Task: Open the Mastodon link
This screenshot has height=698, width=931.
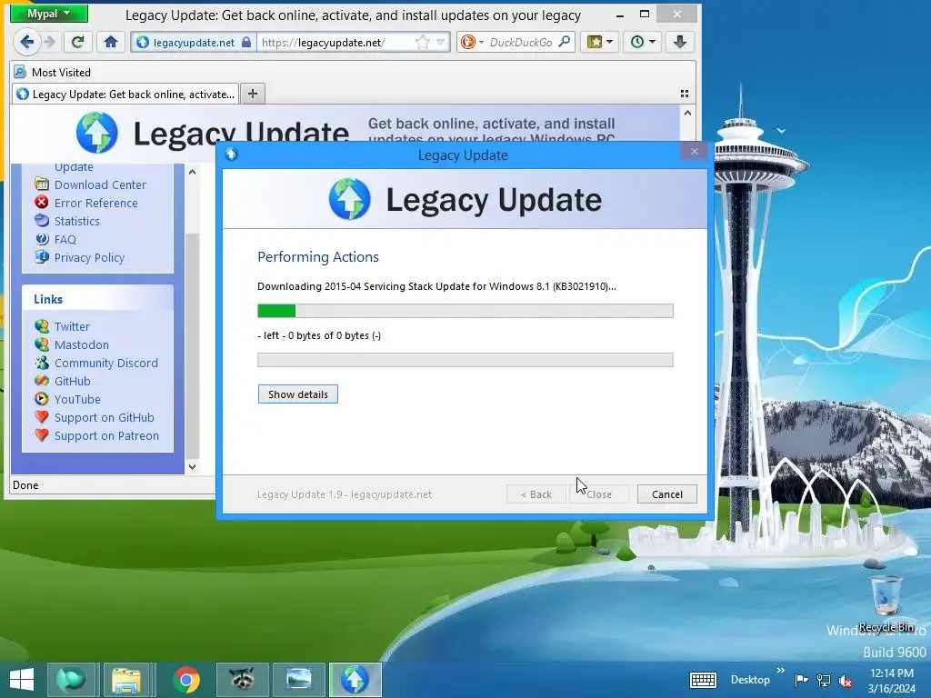Action: (81, 344)
